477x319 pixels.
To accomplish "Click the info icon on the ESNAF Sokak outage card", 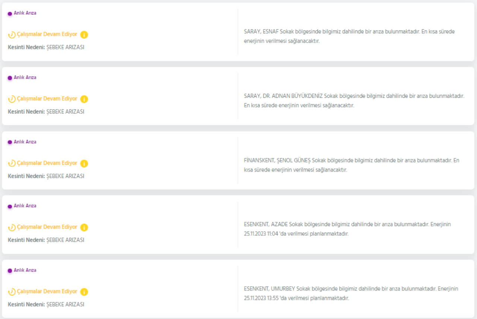I will coord(84,35).
